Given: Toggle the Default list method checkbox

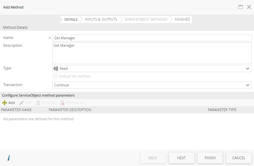Looking at the screenshot, I should [x=55, y=76].
